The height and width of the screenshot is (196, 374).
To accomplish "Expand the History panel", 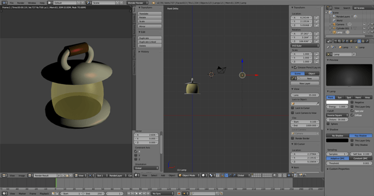I will pos(144,51).
